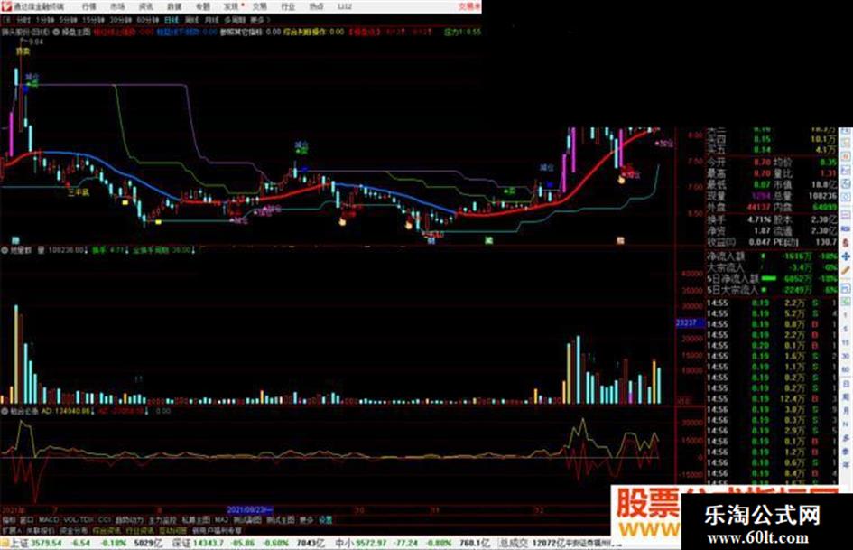This screenshot has width=853, height=550.
Task: Click the 三平底 pattern label on chart
Action: coord(79,192)
